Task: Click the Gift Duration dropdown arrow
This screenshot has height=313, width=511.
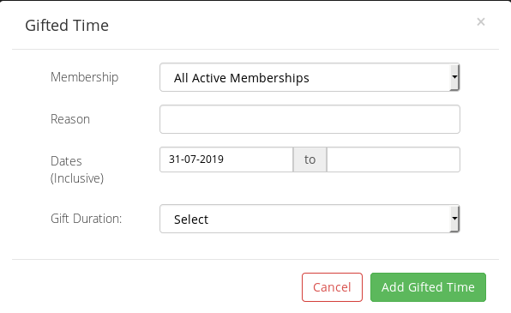Action: (454, 219)
